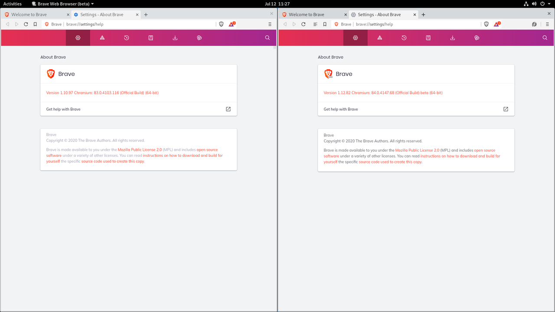Click Brave Rewards address-bar icon in right window
Viewport: 555px width, 312px height.
(497, 24)
